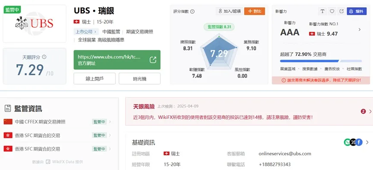Click the radar chart score 7.29
This screenshot has width=373, height=170.
[219, 54]
